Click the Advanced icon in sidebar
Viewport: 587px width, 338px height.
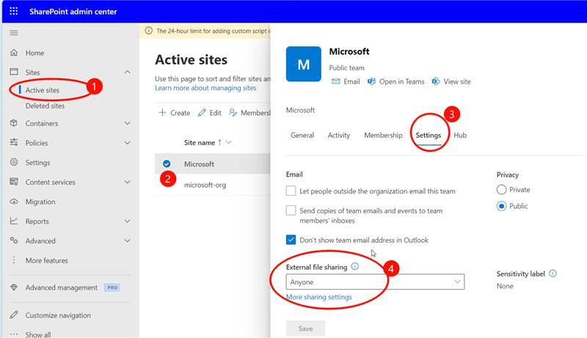tap(14, 240)
